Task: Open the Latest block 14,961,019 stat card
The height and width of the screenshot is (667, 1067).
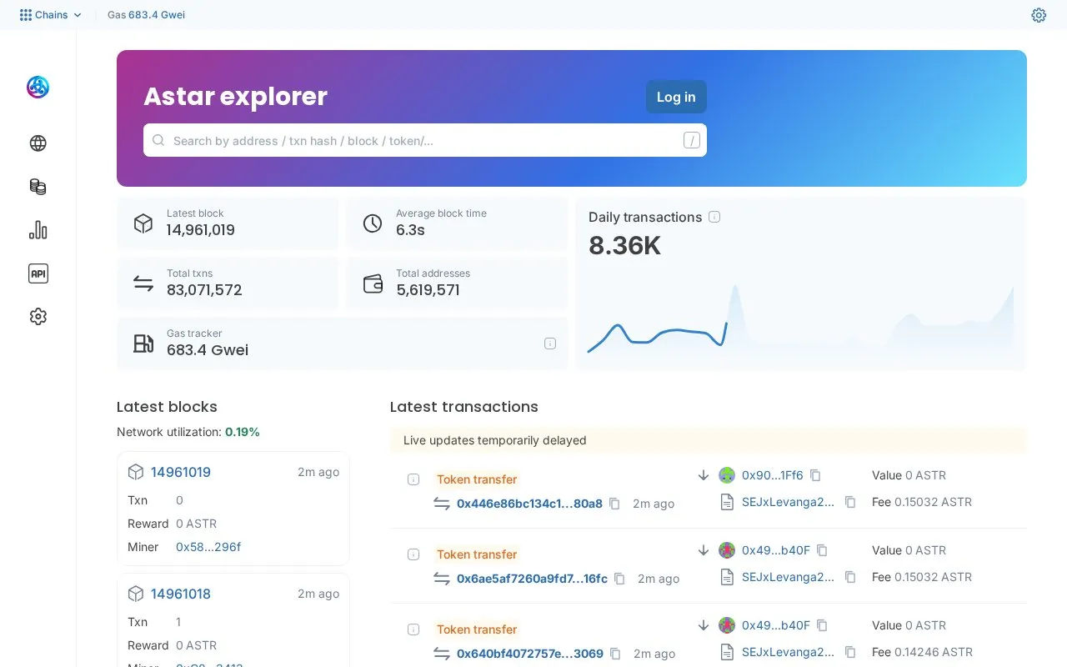Action: 228,223
